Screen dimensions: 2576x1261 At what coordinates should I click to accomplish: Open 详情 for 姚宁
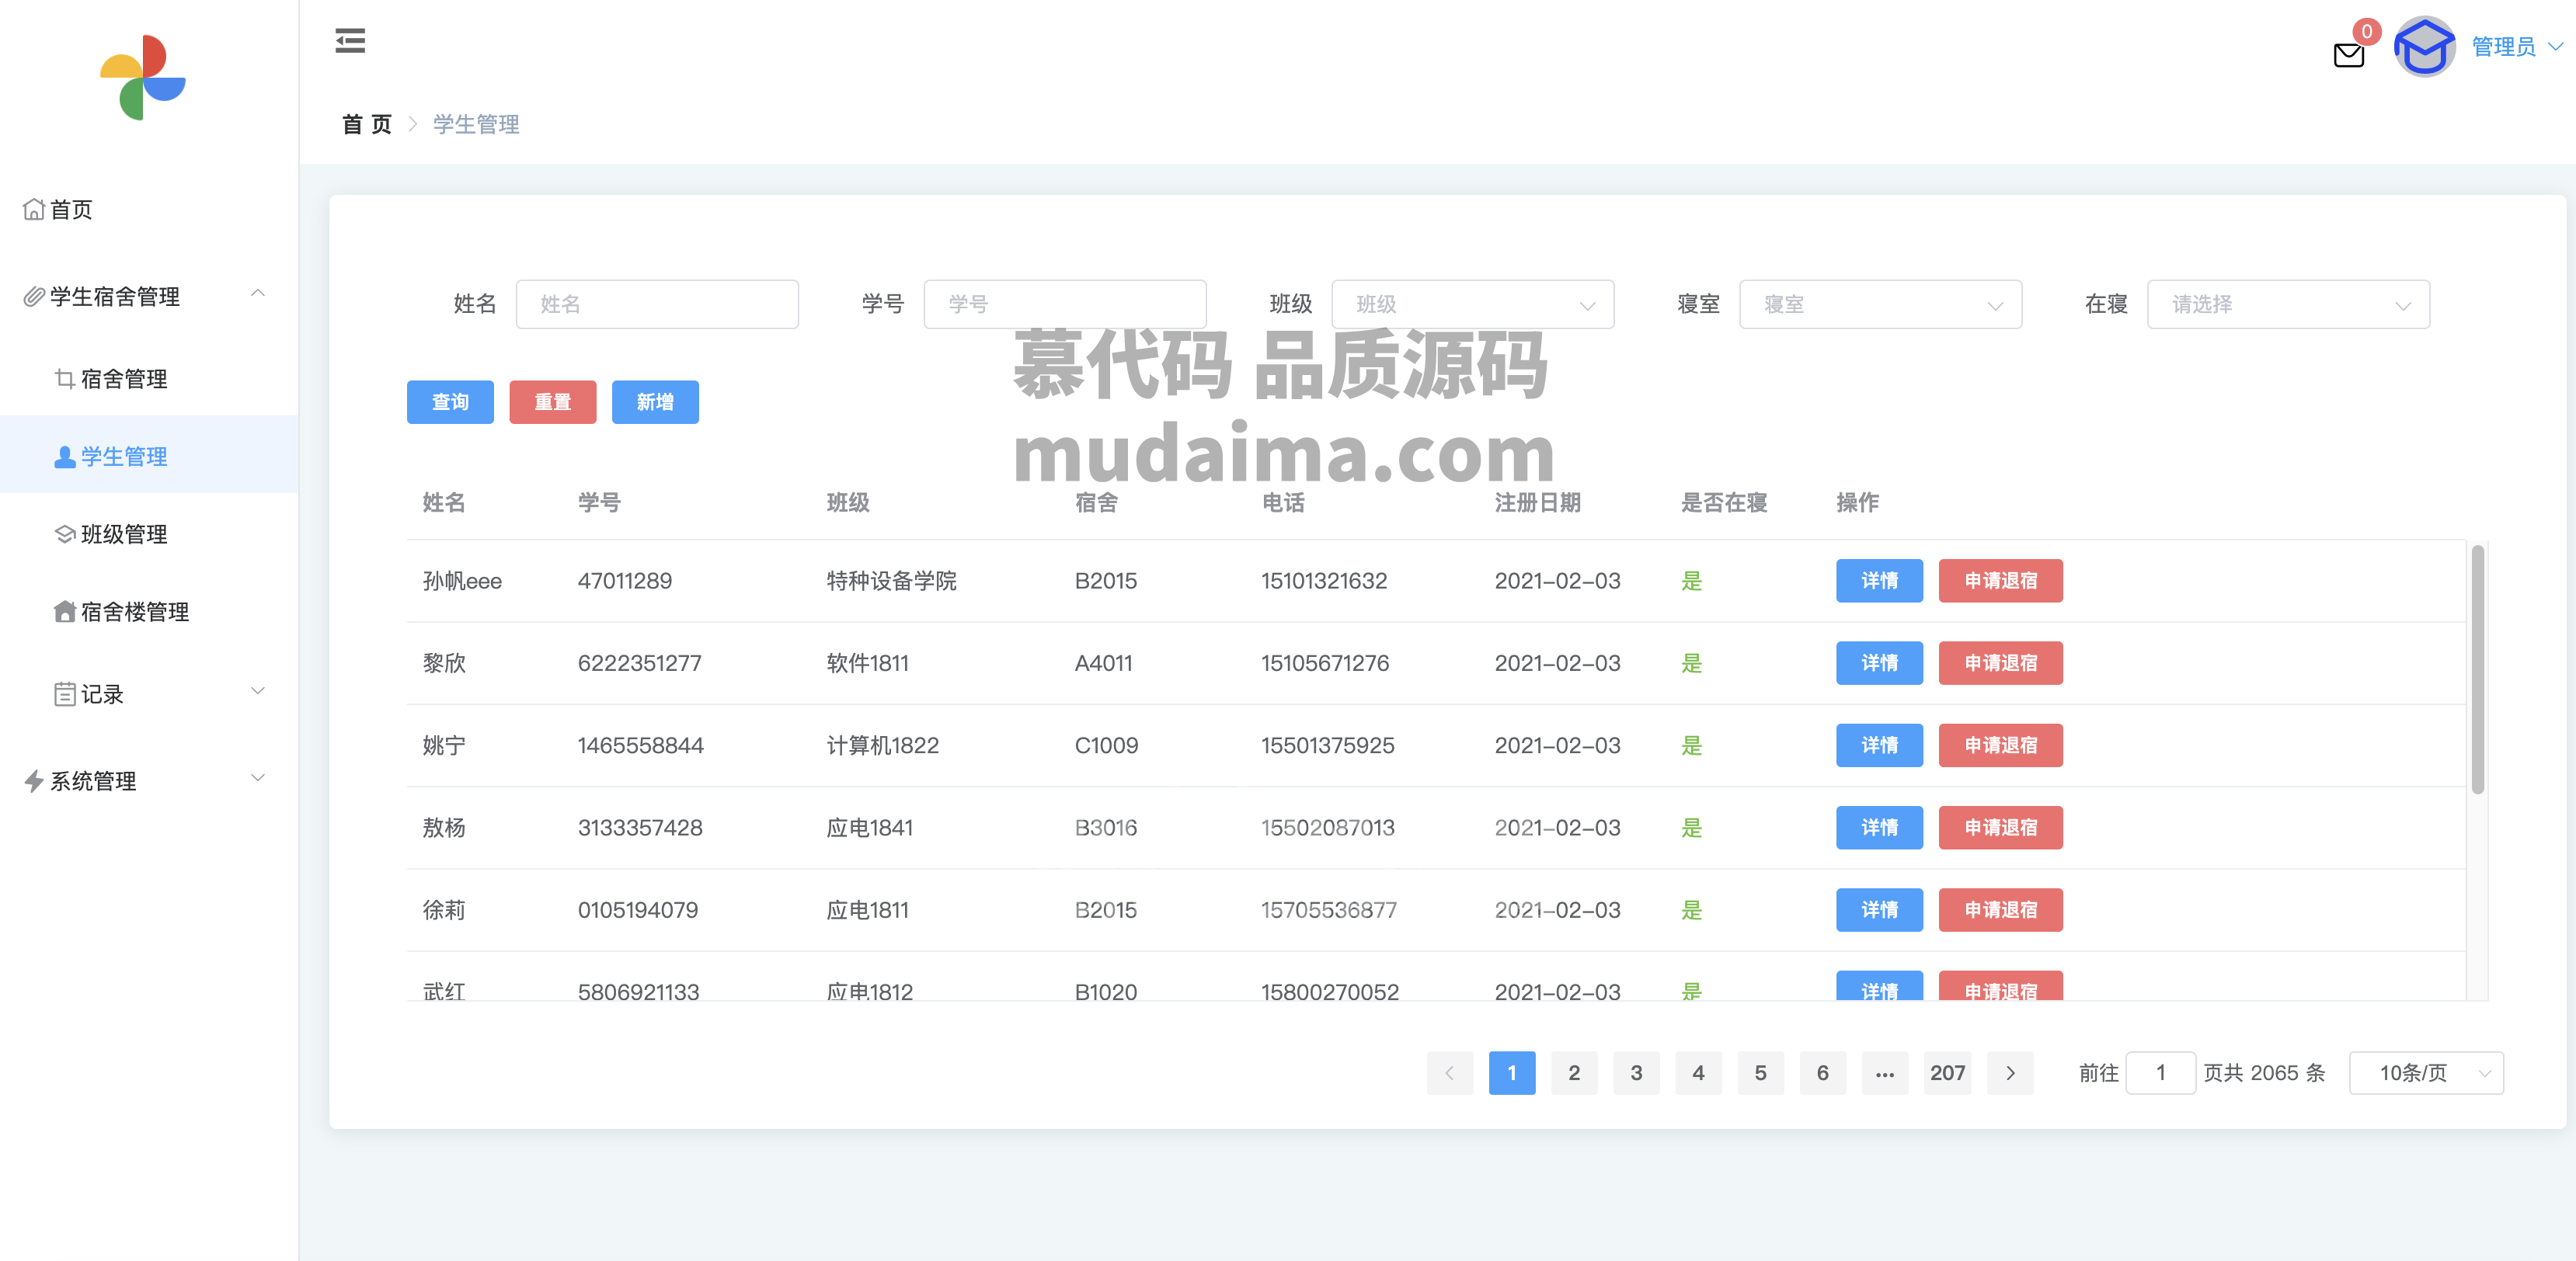coord(1879,745)
